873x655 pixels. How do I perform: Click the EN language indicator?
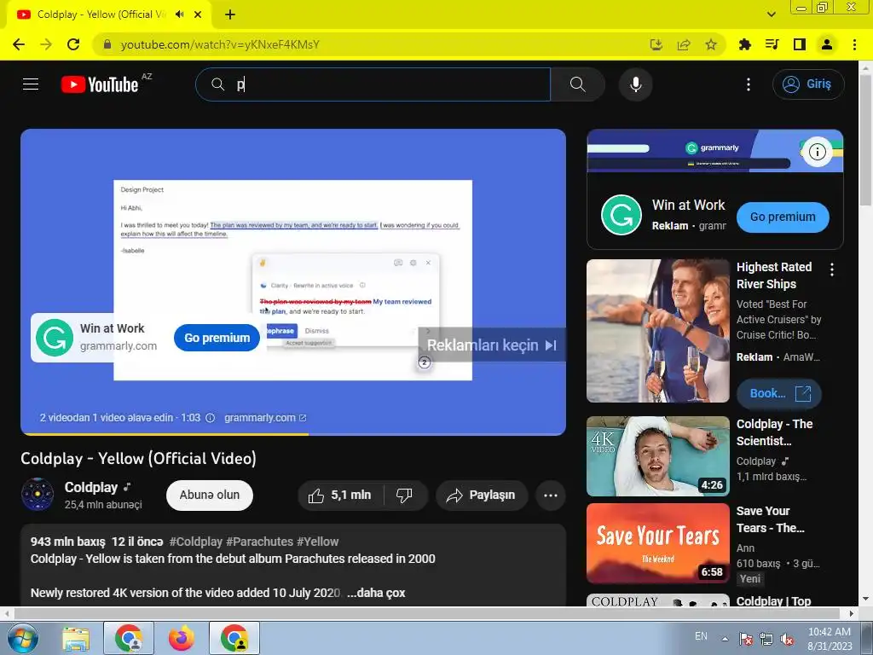tap(701, 636)
